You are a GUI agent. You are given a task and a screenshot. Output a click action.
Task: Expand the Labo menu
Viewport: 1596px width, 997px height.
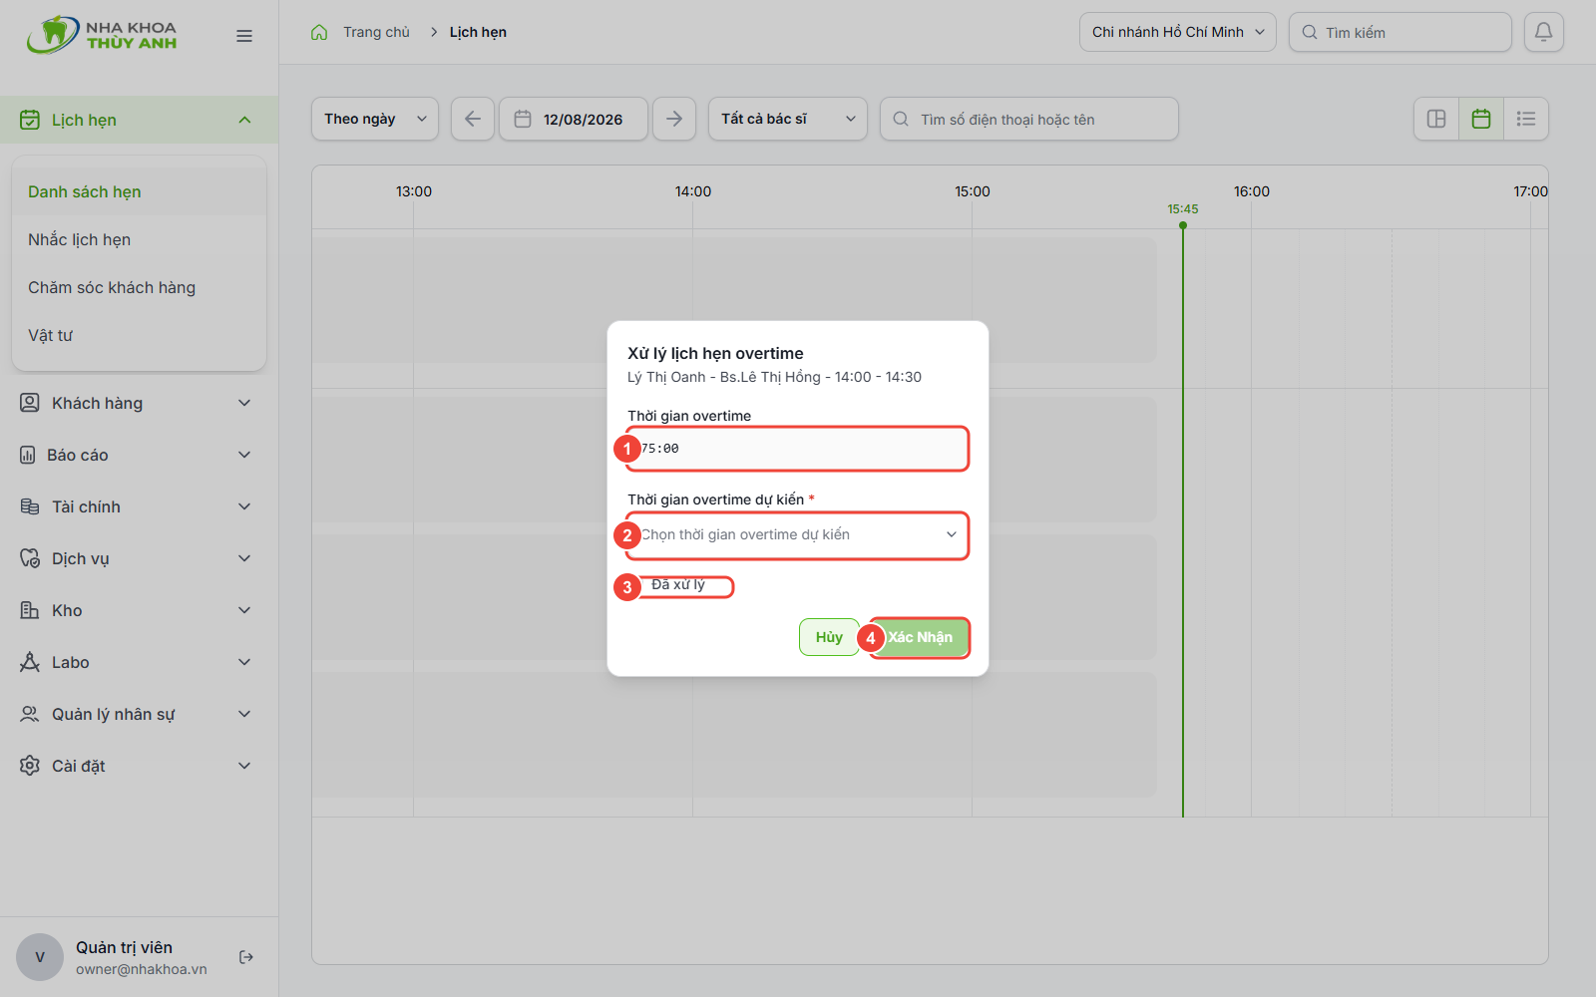click(x=139, y=662)
